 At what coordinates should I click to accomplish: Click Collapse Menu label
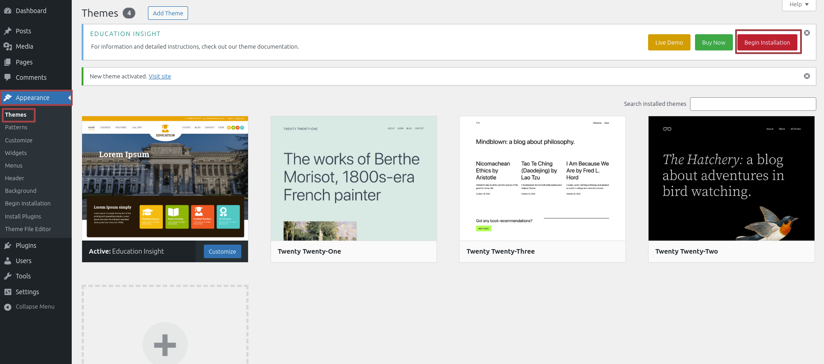point(35,307)
